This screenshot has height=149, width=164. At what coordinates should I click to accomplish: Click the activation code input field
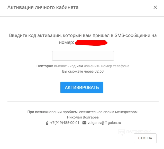coord(83,56)
